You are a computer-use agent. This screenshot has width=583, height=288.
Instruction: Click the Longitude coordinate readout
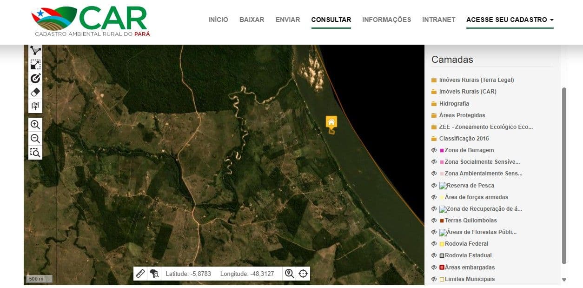pos(247,274)
